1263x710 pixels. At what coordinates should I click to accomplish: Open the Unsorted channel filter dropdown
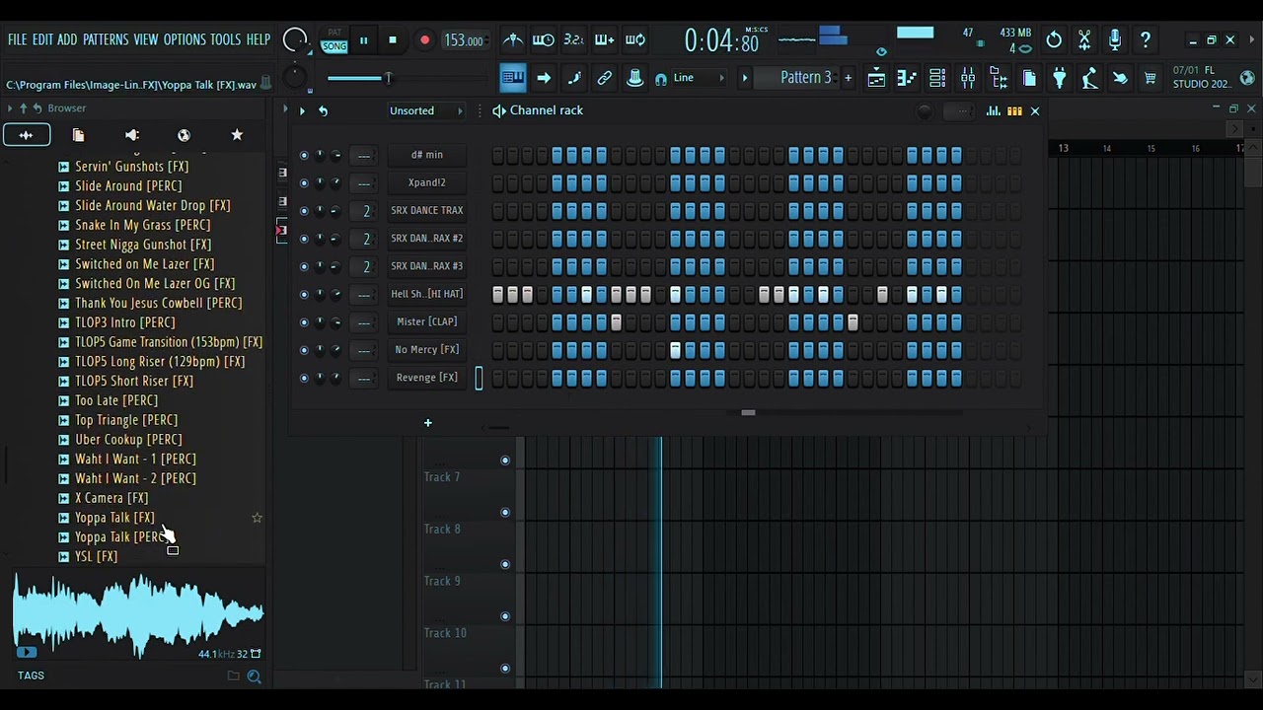(x=425, y=110)
